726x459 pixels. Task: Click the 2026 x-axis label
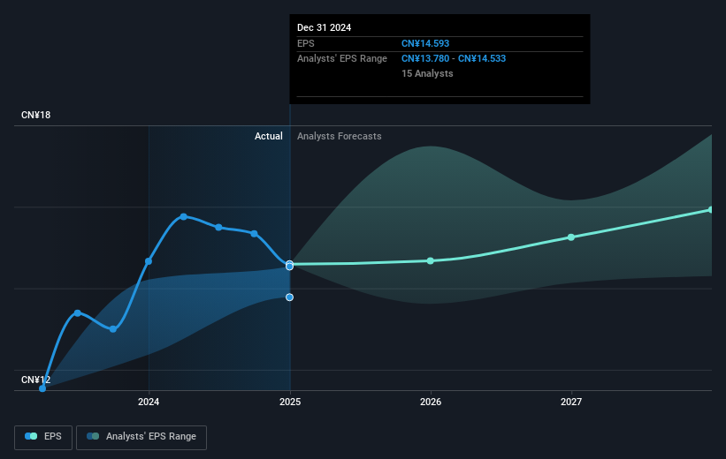click(431, 402)
